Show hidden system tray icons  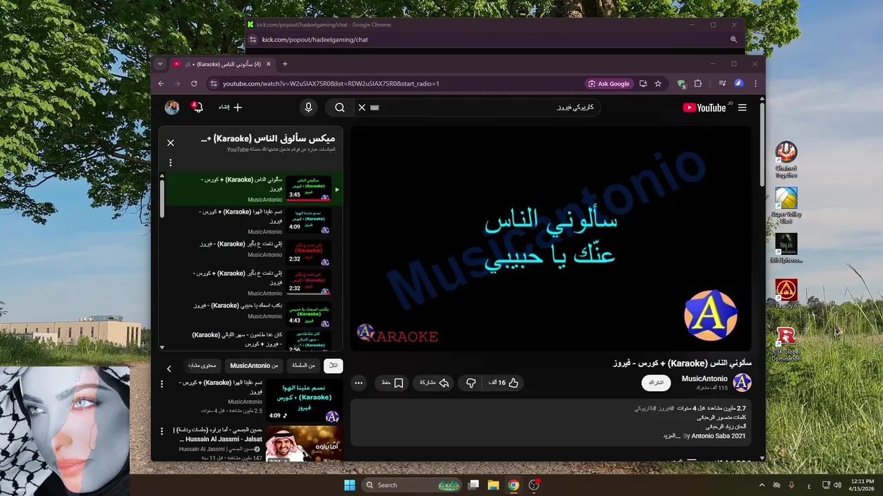click(762, 485)
